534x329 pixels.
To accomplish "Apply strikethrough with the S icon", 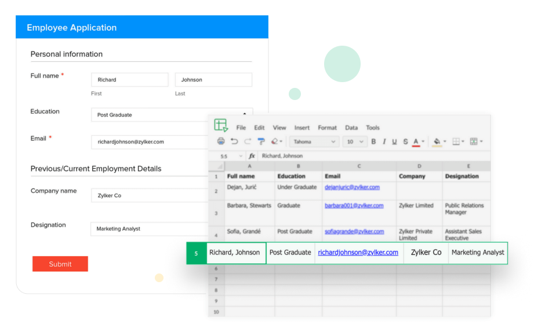I will point(405,142).
